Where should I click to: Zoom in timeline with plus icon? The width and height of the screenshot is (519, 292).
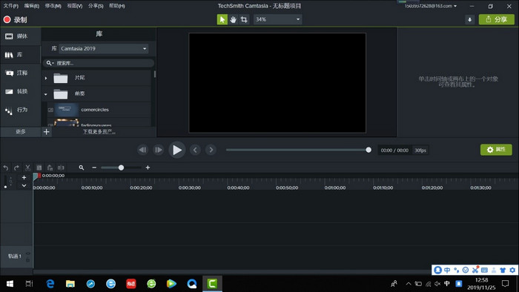(x=148, y=167)
